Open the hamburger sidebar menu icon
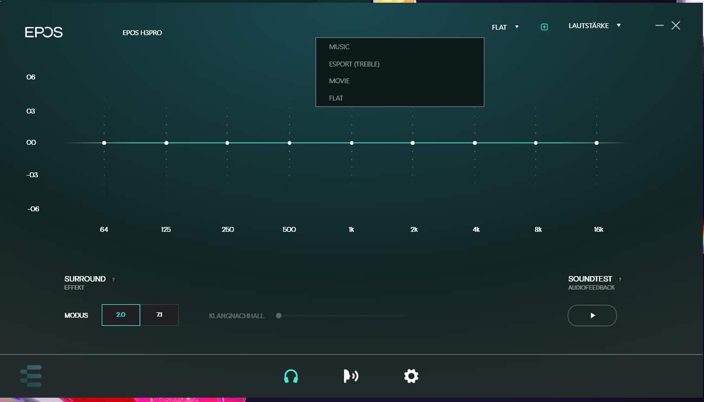 pyautogui.click(x=31, y=376)
